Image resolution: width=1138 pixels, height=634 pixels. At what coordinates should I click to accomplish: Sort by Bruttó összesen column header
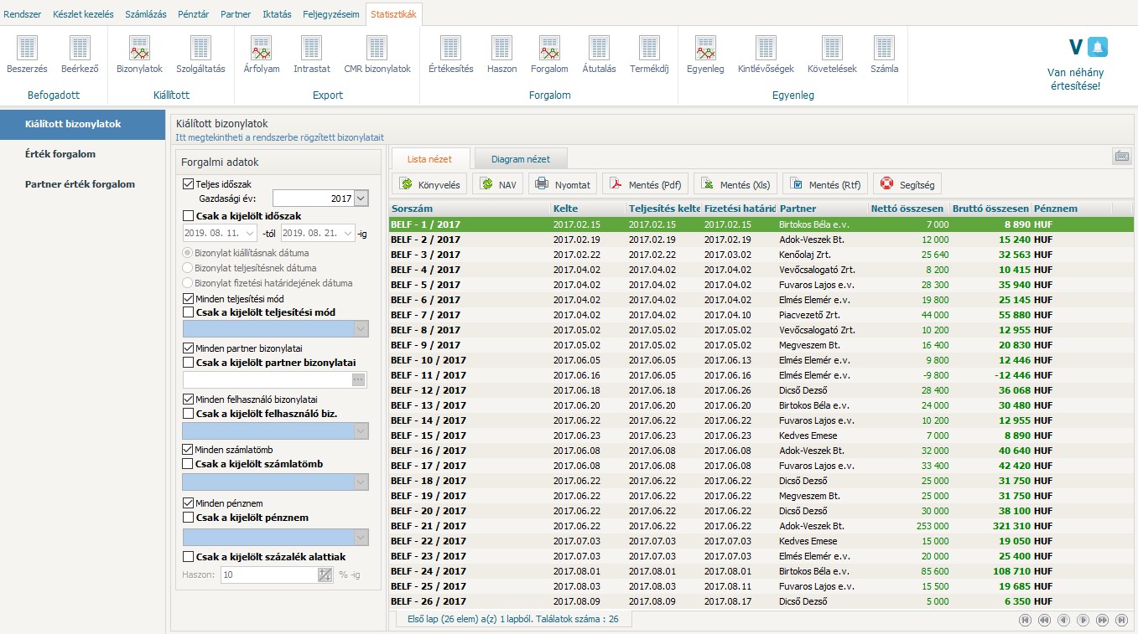[990, 209]
